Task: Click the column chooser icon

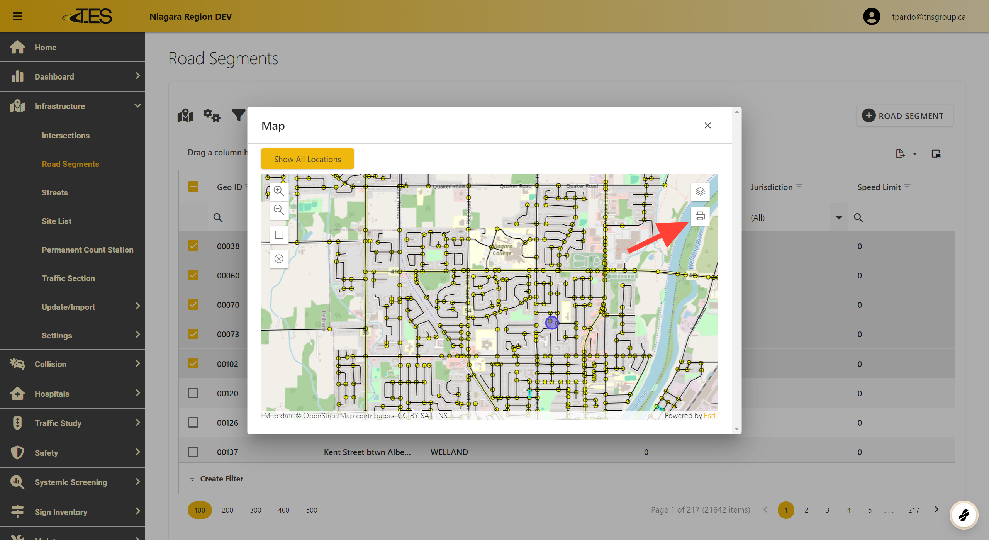Action: [x=936, y=154]
